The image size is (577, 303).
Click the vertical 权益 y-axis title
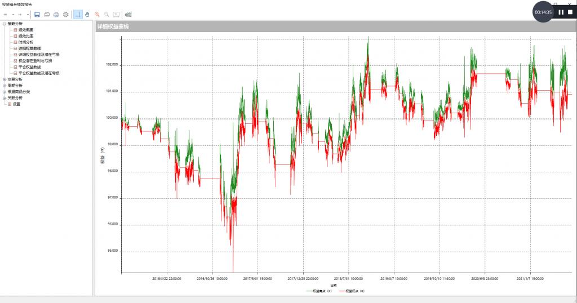[x=103, y=156]
